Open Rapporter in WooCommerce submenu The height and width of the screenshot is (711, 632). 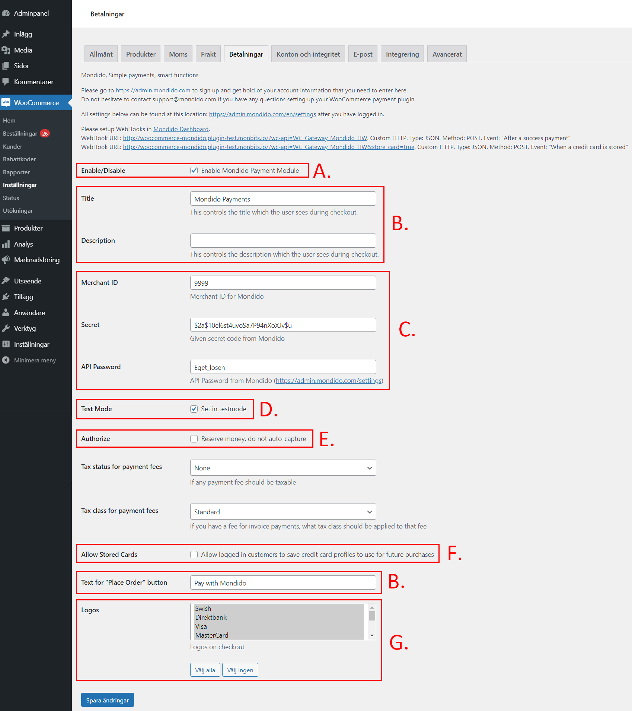click(x=16, y=172)
